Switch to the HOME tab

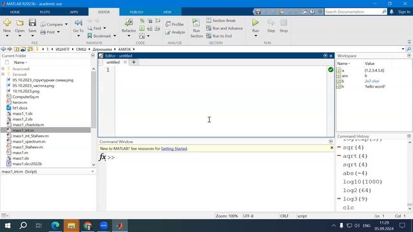pyautogui.click(x=15, y=12)
